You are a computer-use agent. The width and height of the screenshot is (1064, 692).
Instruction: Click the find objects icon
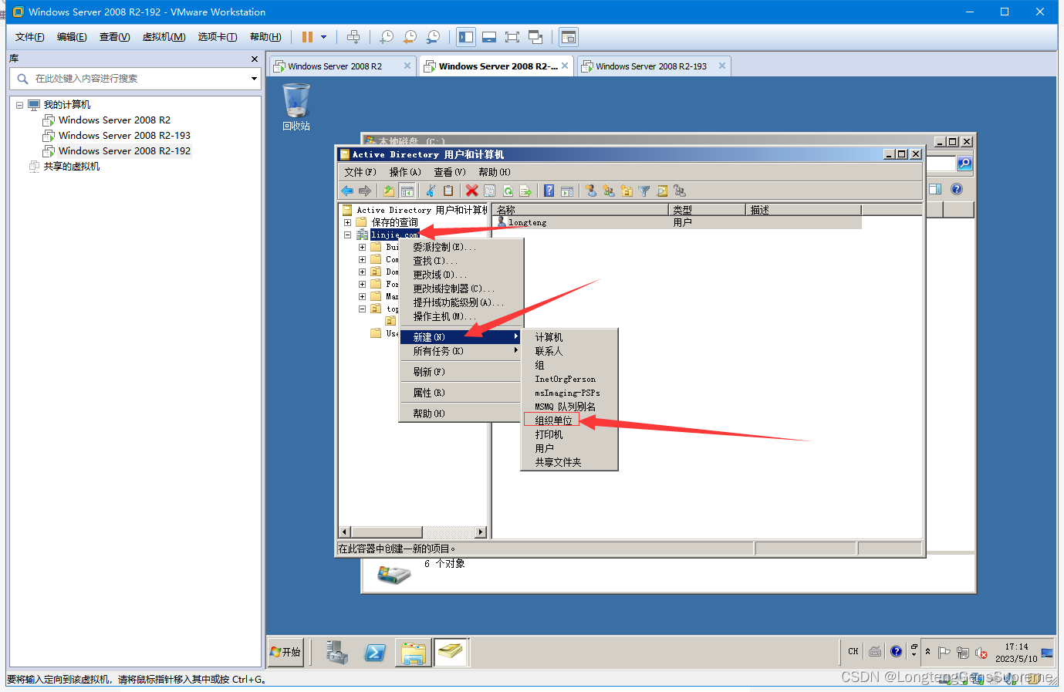[x=662, y=191]
